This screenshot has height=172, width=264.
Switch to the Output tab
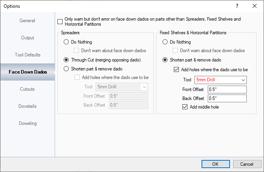pos(27,38)
